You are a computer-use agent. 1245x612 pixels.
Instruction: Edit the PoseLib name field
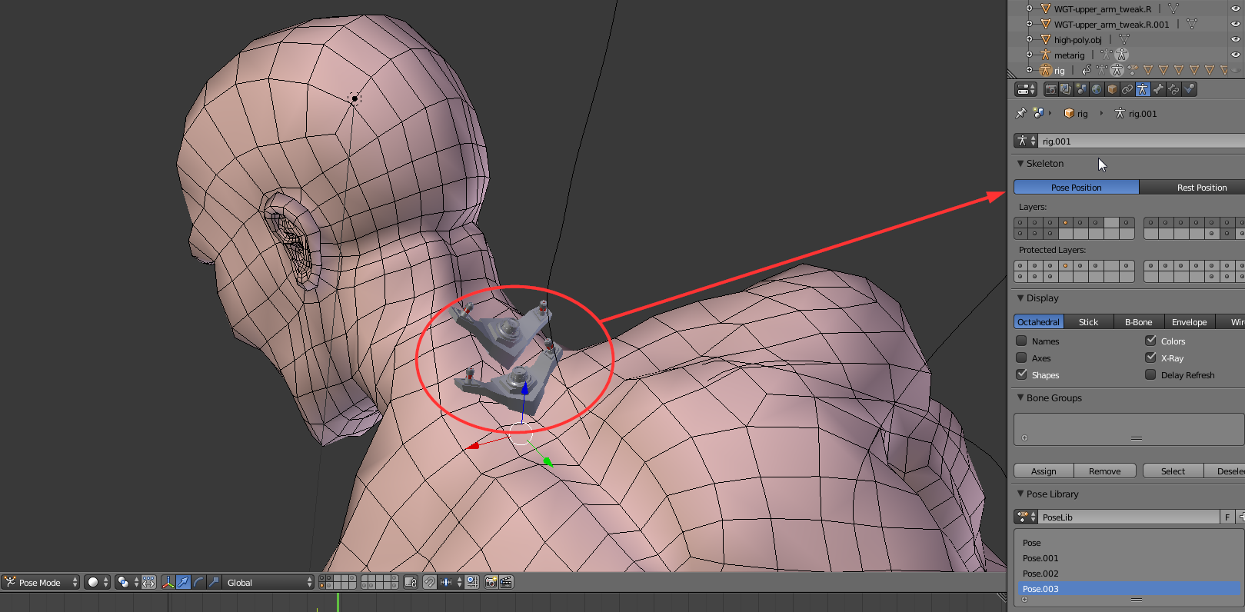pos(1129,517)
